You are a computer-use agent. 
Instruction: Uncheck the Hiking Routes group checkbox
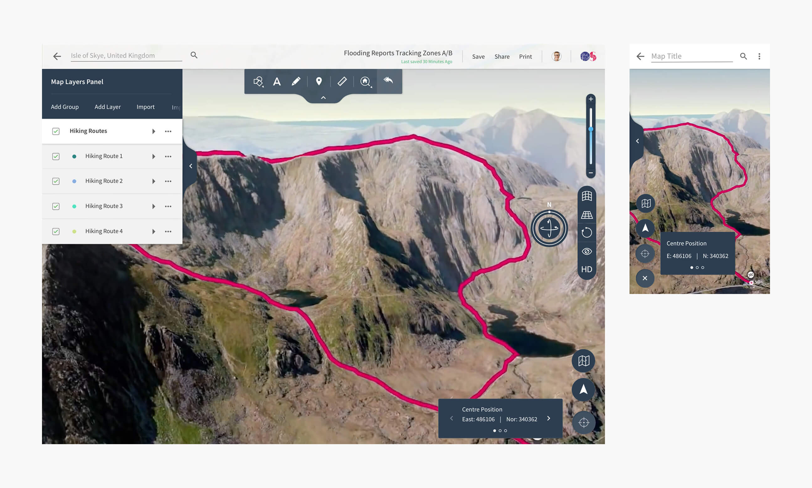click(56, 131)
